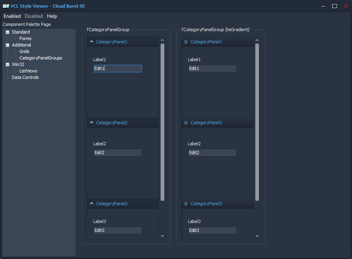Collapse CategoryPanel2 double-chevron in hsGradient group
Viewport: 352px width, 259px height.
pos(186,123)
